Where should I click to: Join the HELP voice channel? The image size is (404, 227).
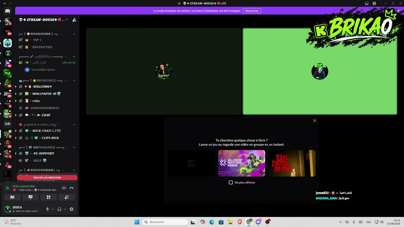click(47, 160)
